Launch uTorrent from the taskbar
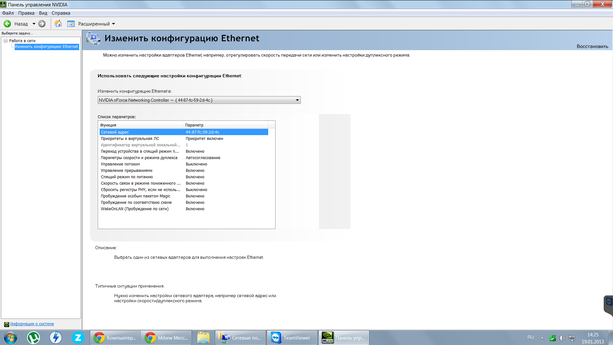Image resolution: width=613 pixels, height=345 pixels. click(34, 338)
